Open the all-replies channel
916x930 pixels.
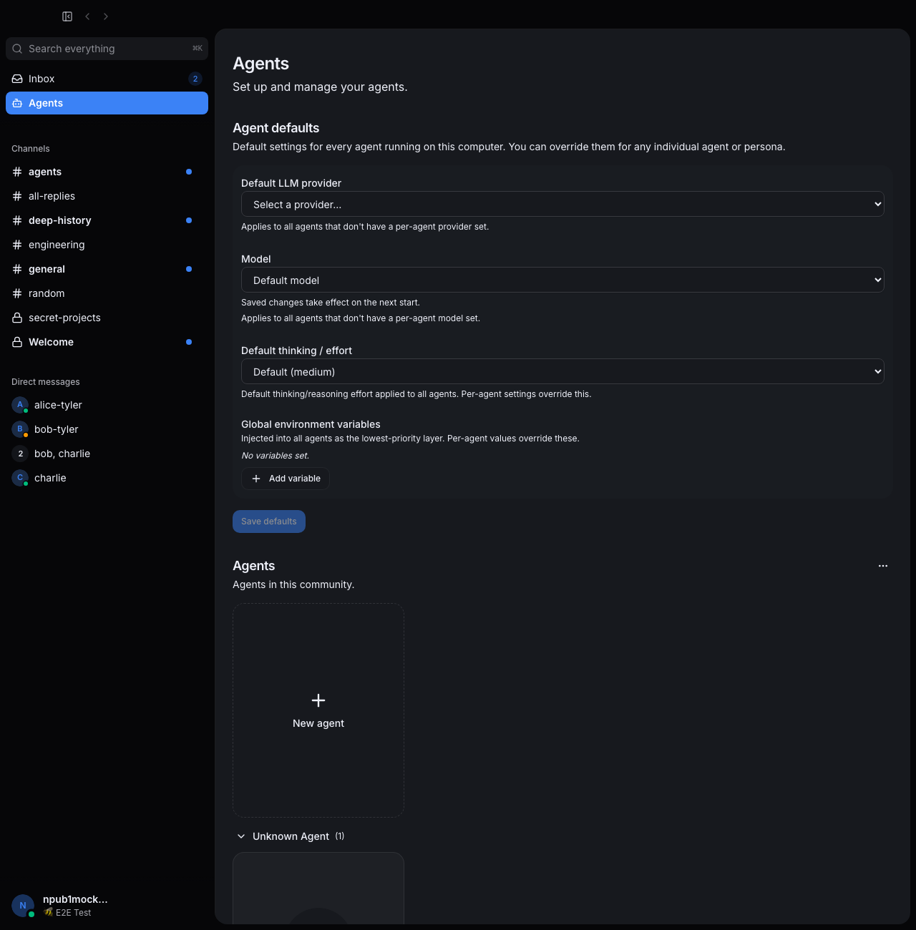point(107,196)
